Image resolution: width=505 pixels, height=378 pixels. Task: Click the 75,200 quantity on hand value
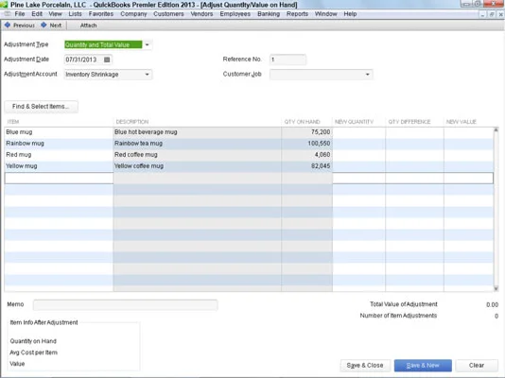point(321,132)
